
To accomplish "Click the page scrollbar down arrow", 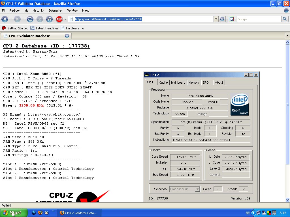I will (x=287, y=200).
